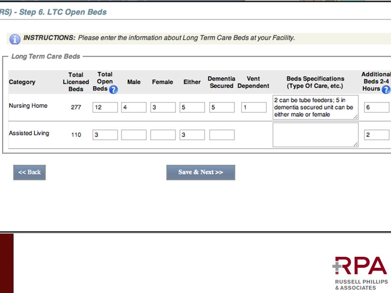Viewport: 391px width, 293px height.
Task: Click the Vent Dependent column header
Action: click(x=253, y=82)
